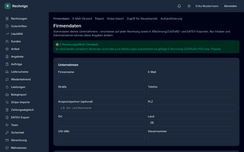Open Zugriff für Steuerkanzlei tab

[x=142, y=19]
